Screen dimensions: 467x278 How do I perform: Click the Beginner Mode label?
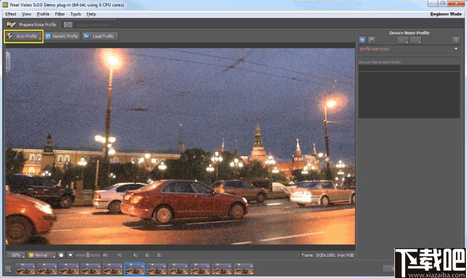[x=446, y=14]
